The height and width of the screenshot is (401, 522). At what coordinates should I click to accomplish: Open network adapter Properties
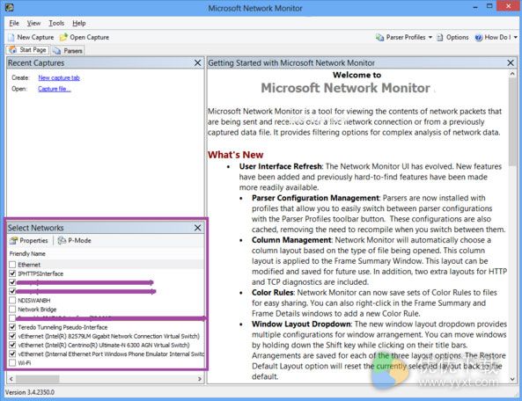pos(29,240)
